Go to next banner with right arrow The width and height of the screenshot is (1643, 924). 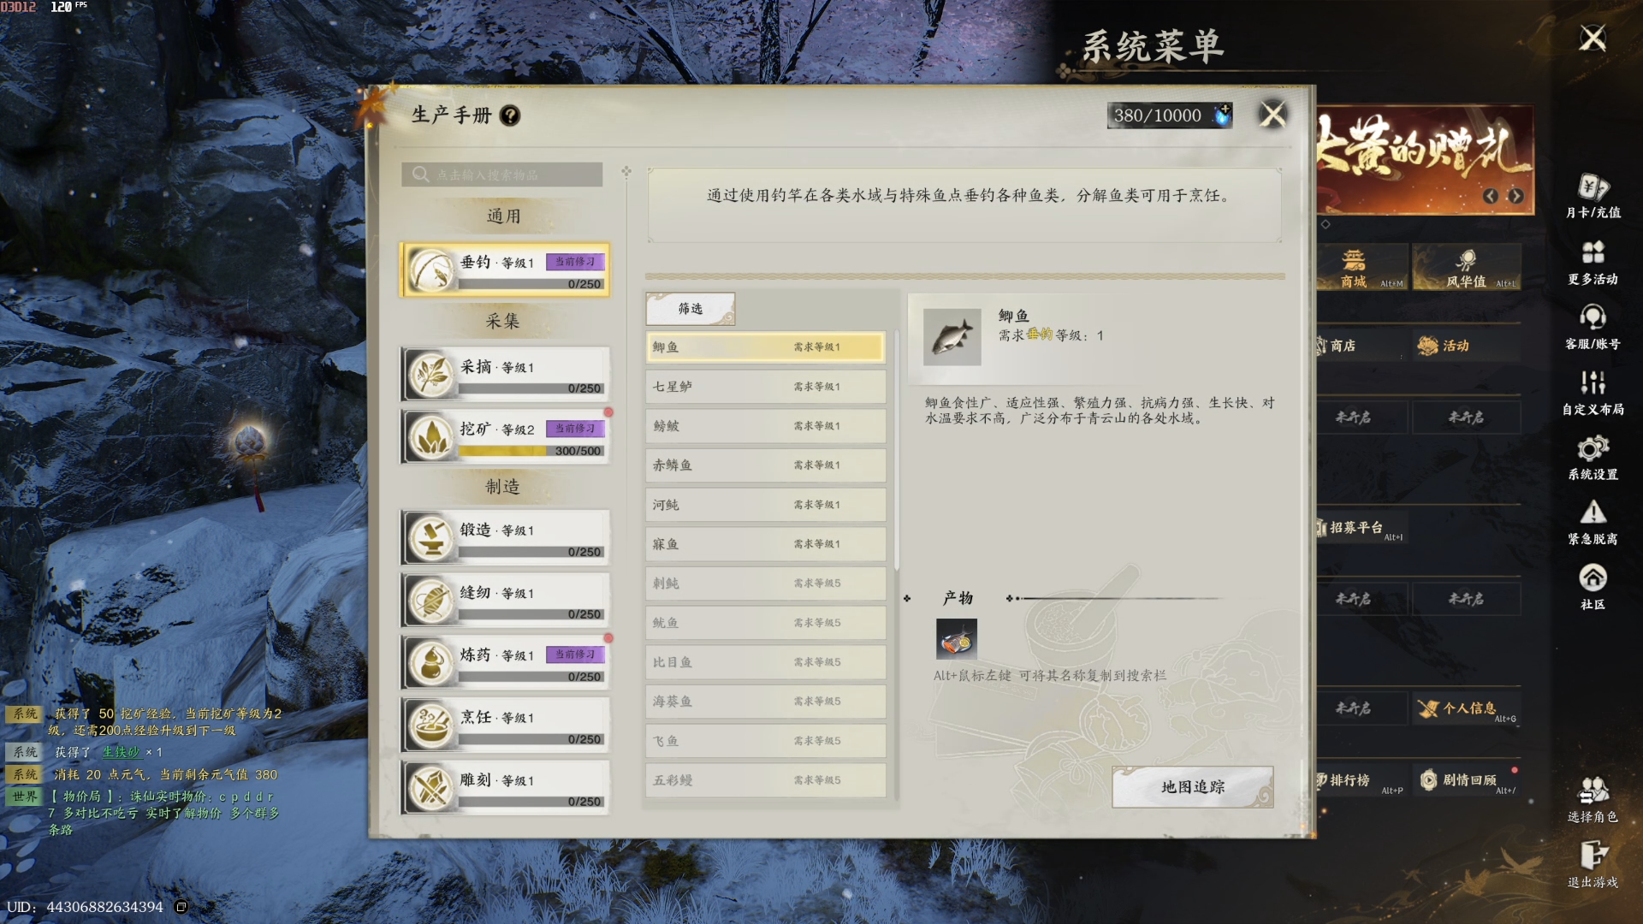1515,196
